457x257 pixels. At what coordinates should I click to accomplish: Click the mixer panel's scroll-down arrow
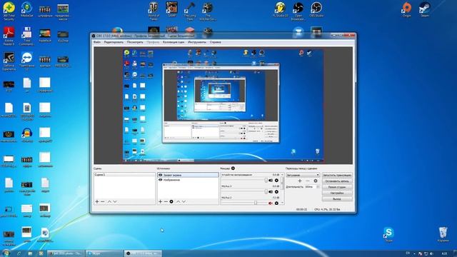[282, 203]
